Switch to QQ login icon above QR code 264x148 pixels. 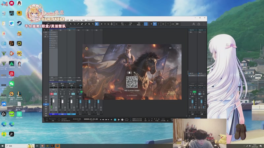coord(129,73)
